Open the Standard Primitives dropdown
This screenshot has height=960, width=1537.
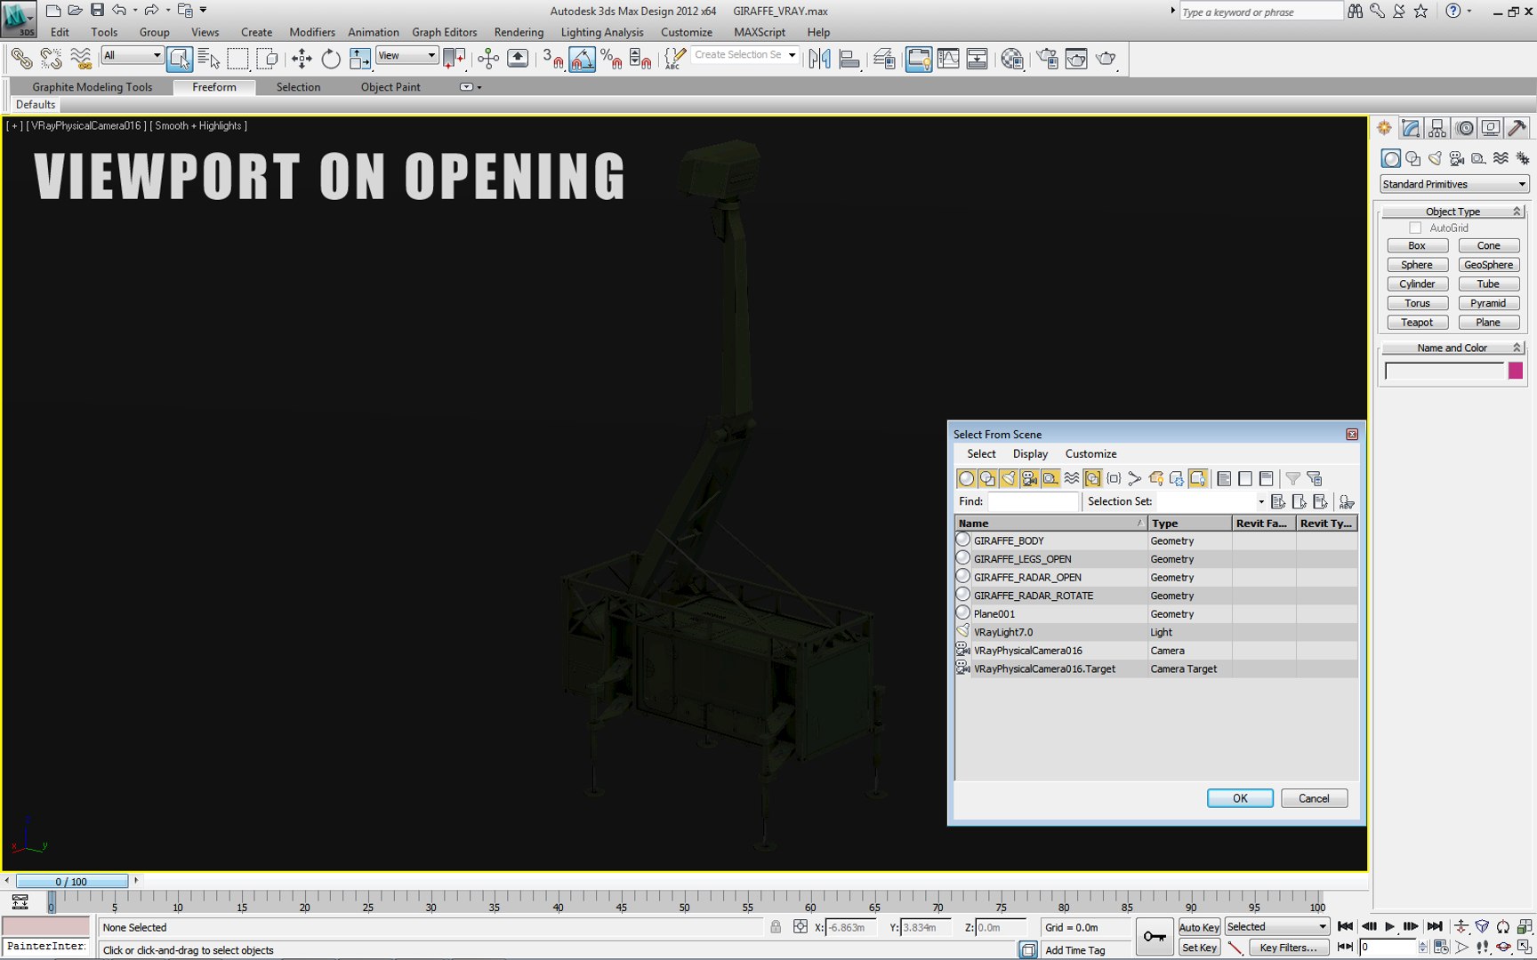[1453, 184]
